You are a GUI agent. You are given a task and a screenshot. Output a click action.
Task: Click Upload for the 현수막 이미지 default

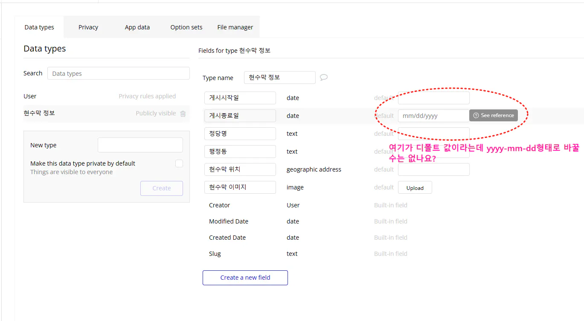coord(415,187)
